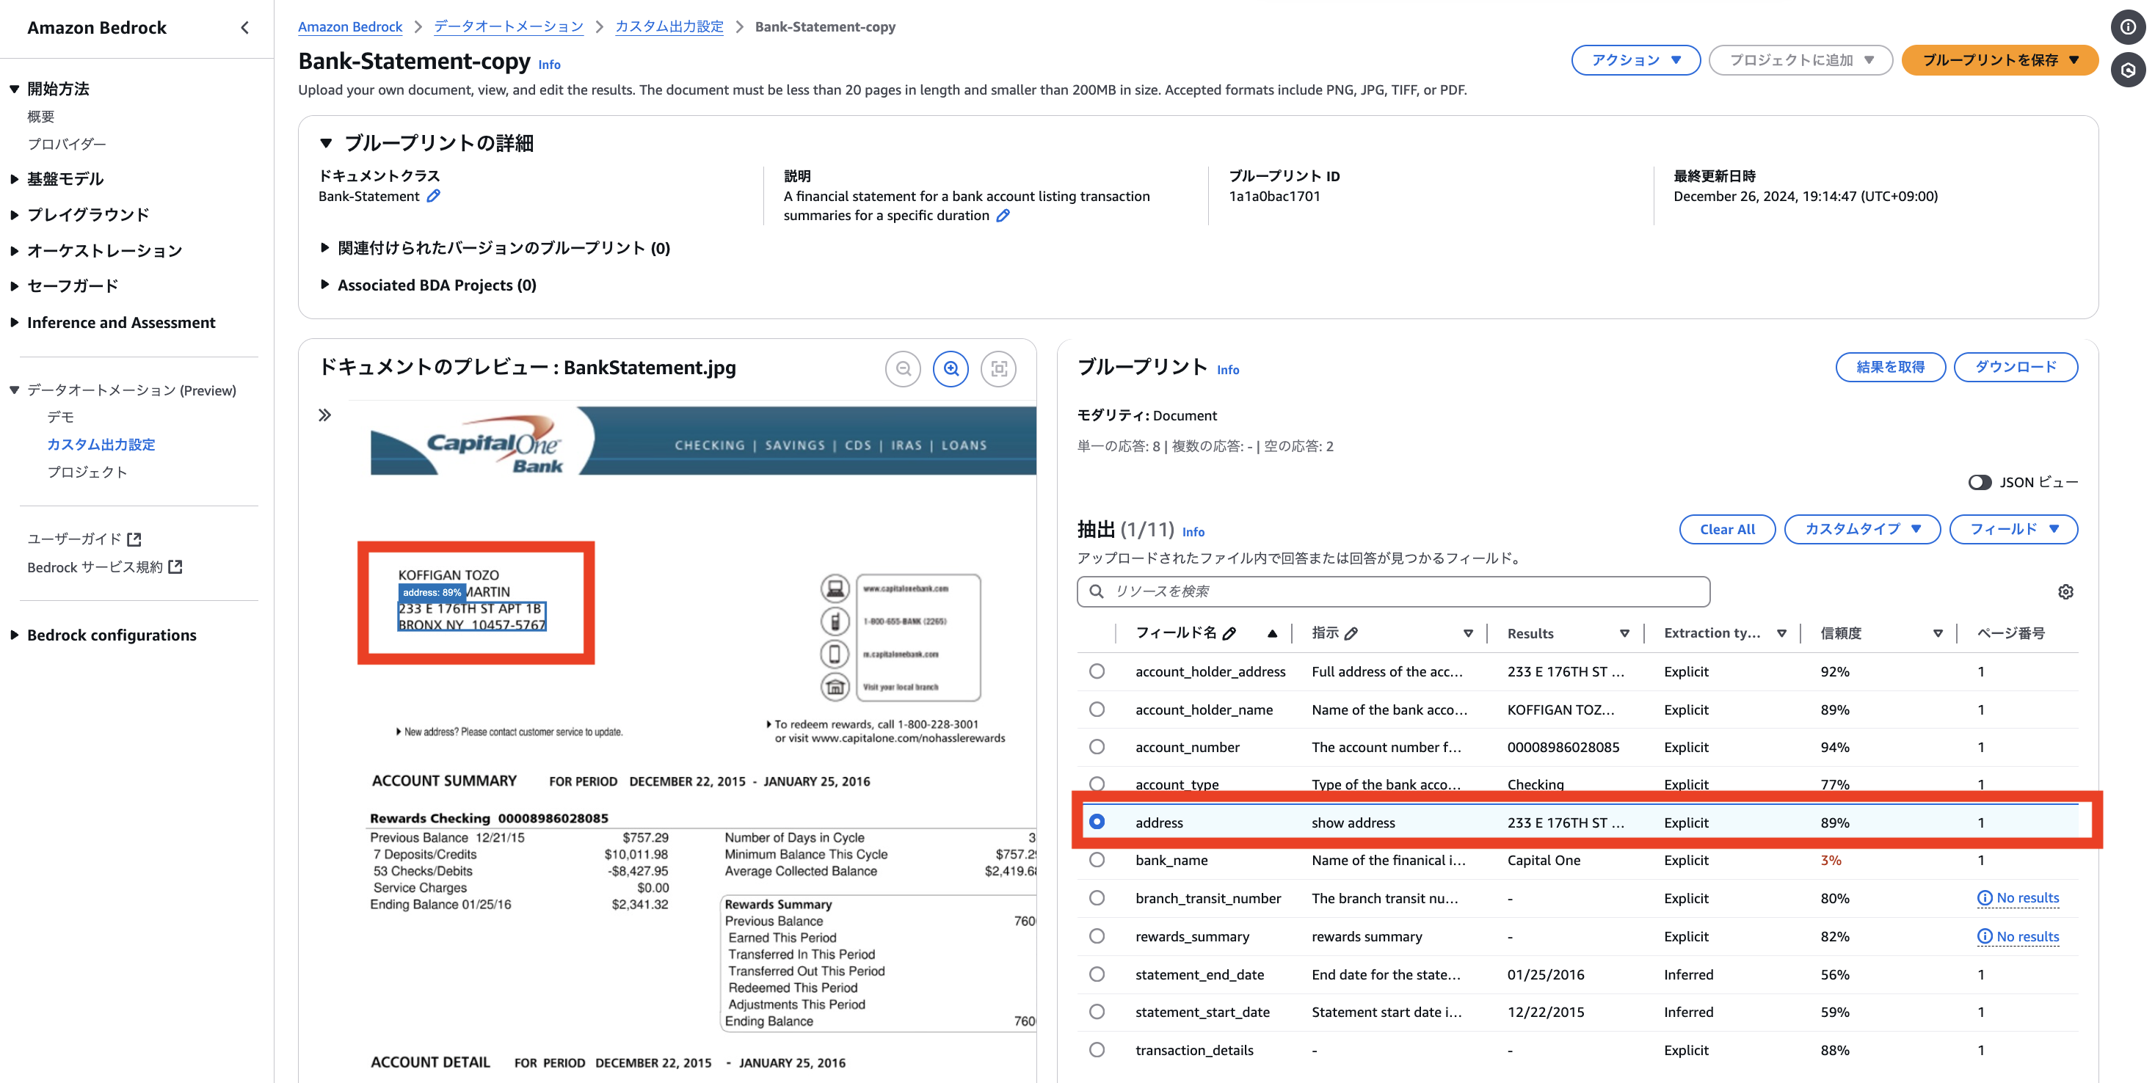The height and width of the screenshot is (1083, 2155).
Task: Select the account_number radio button
Action: 1097,747
